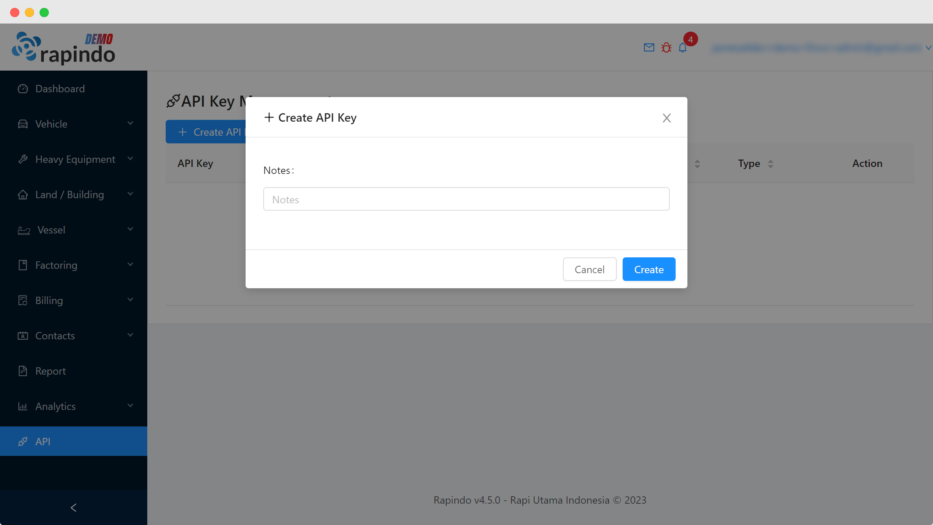Click the API key icon beside page title

pos(173,101)
